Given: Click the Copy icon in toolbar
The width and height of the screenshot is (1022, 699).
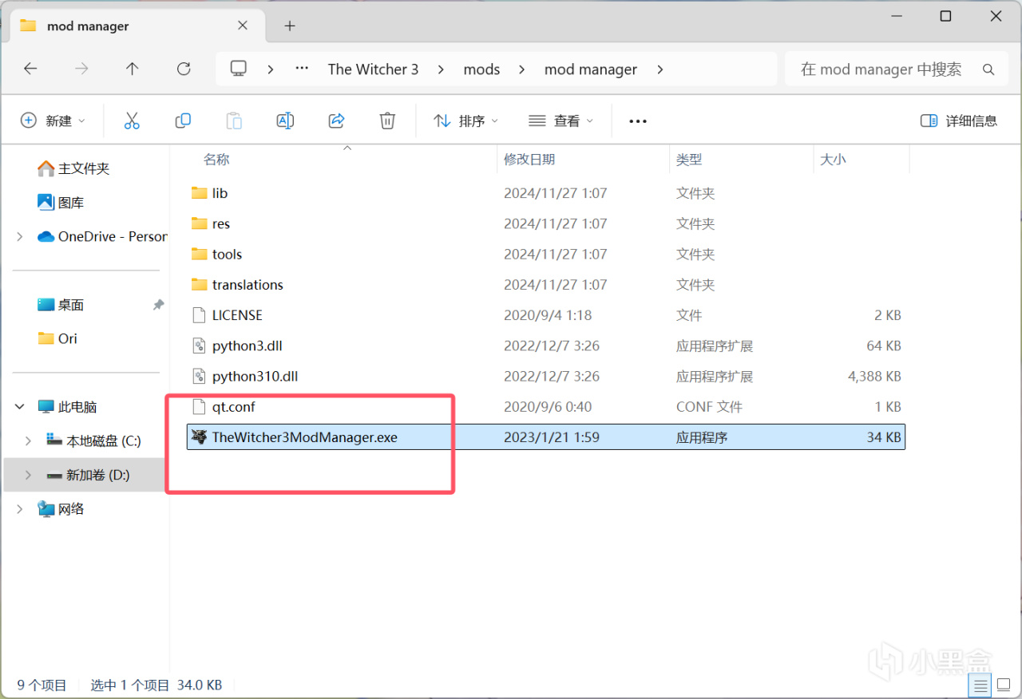Looking at the screenshot, I should tap(183, 120).
